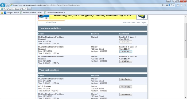Click the 'Enrolled: 5, Max: 90' text
The image size is (187, 99).
(128, 57)
